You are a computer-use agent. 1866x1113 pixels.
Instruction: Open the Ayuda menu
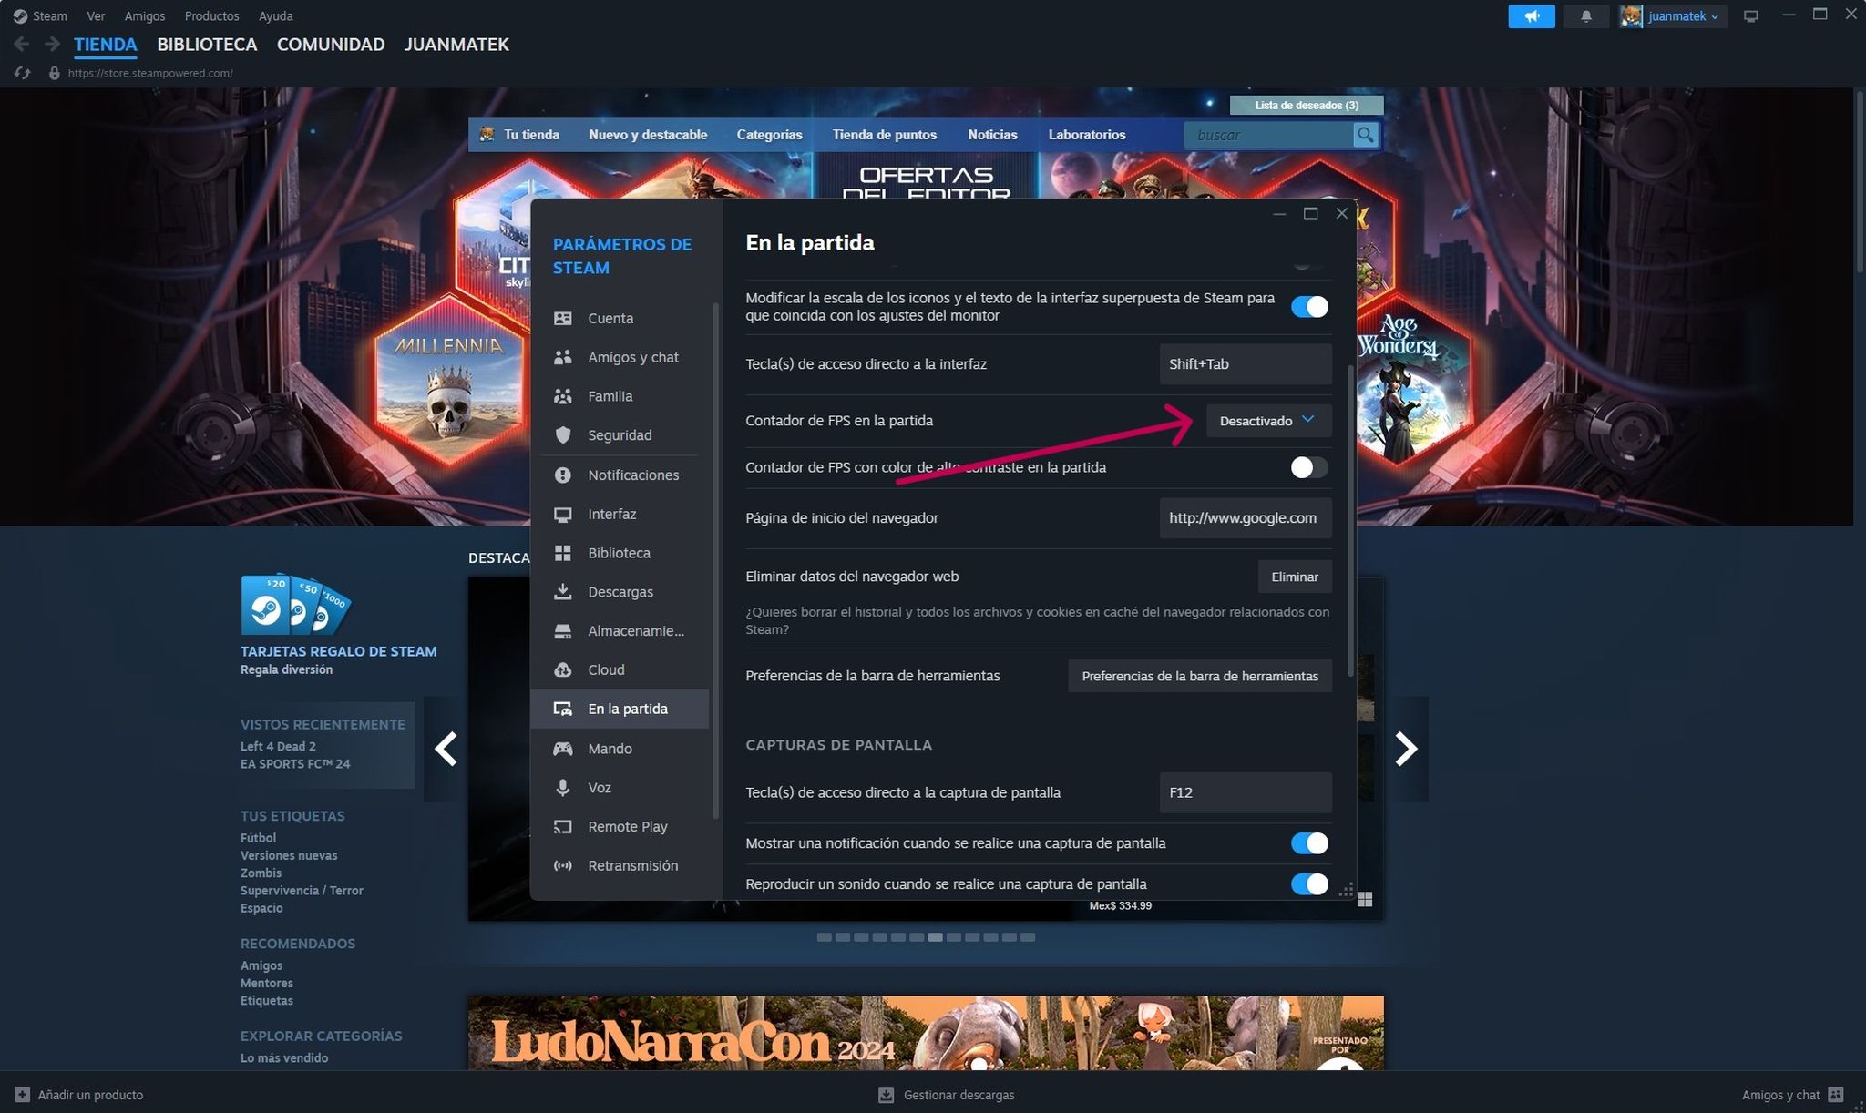[x=275, y=15]
